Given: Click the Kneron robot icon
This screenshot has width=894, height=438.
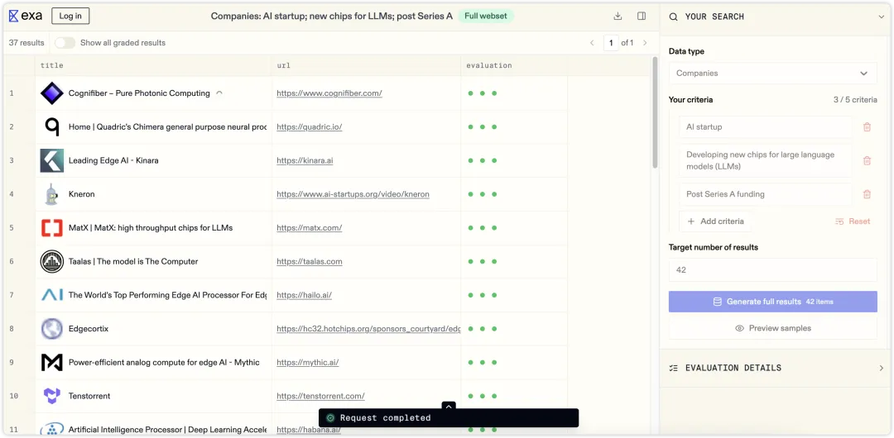Looking at the screenshot, I should (52, 194).
